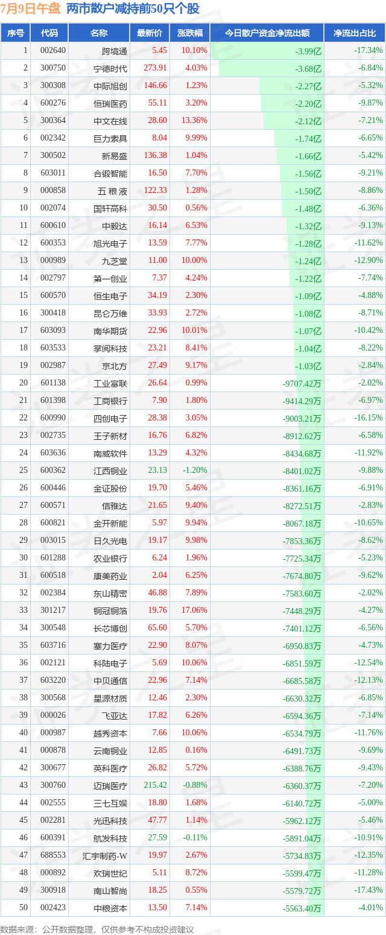Screen dimensions: 386x935
Task: Click stock code 603533
Action: [52, 348]
